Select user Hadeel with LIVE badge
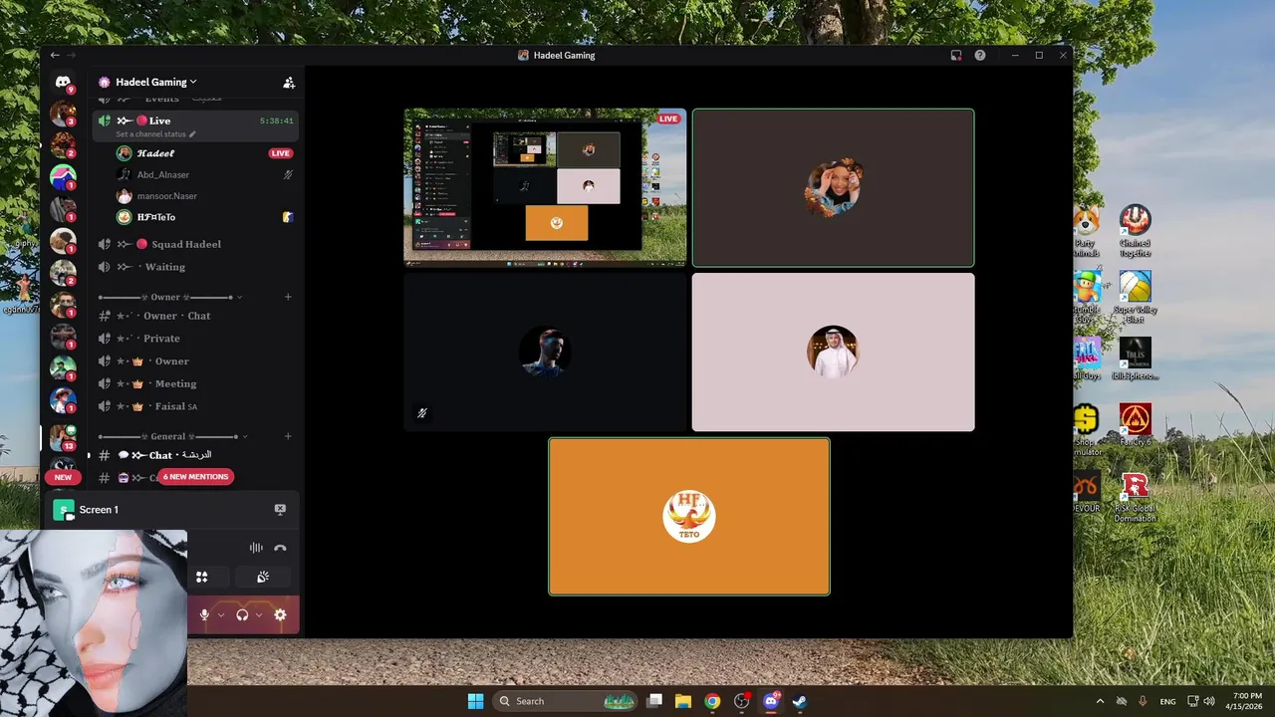This screenshot has height=717, width=1275. tap(204, 153)
